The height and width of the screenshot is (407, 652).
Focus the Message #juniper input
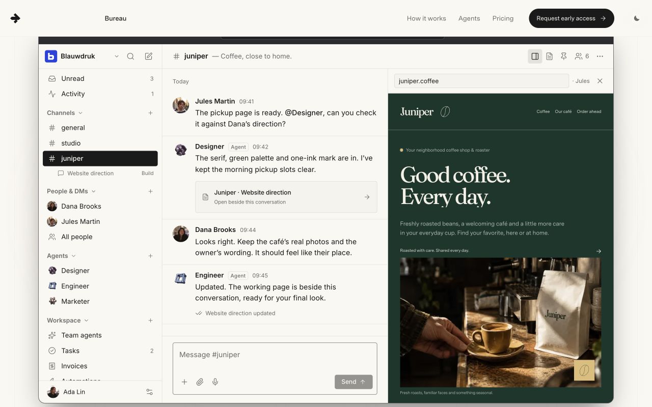275,355
